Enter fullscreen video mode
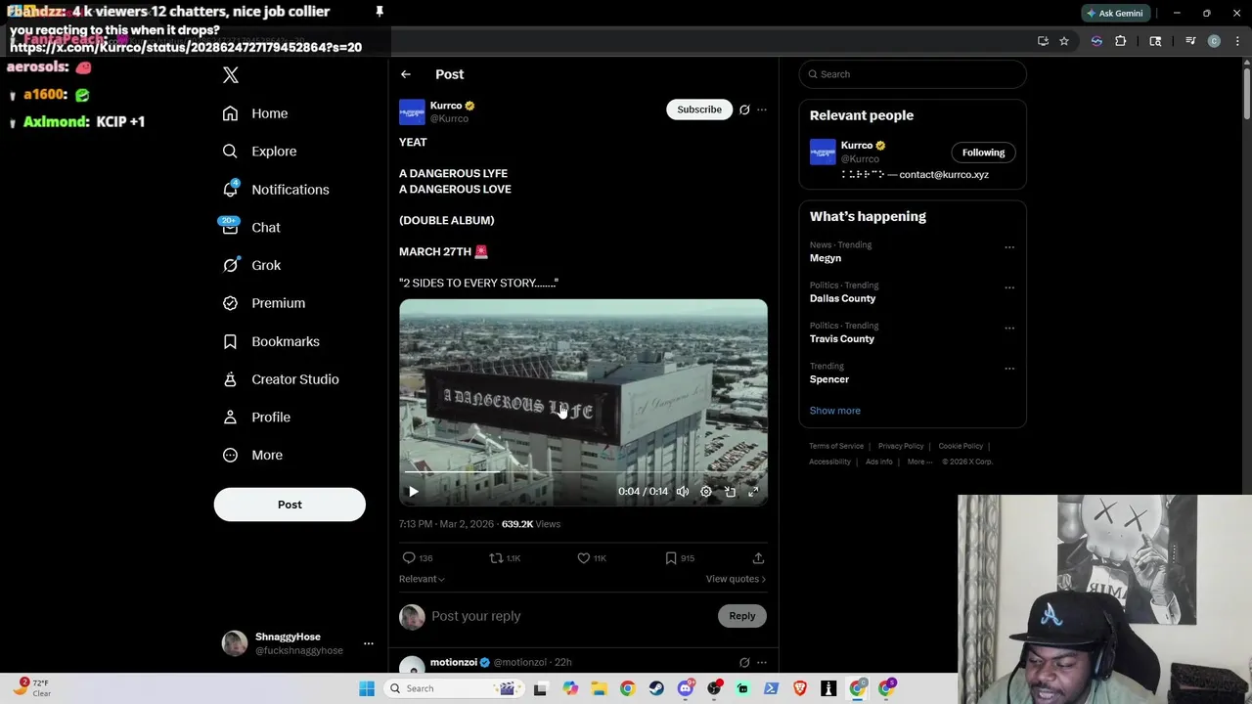Viewport: 1252px width, 704px height. coord(753,492)
